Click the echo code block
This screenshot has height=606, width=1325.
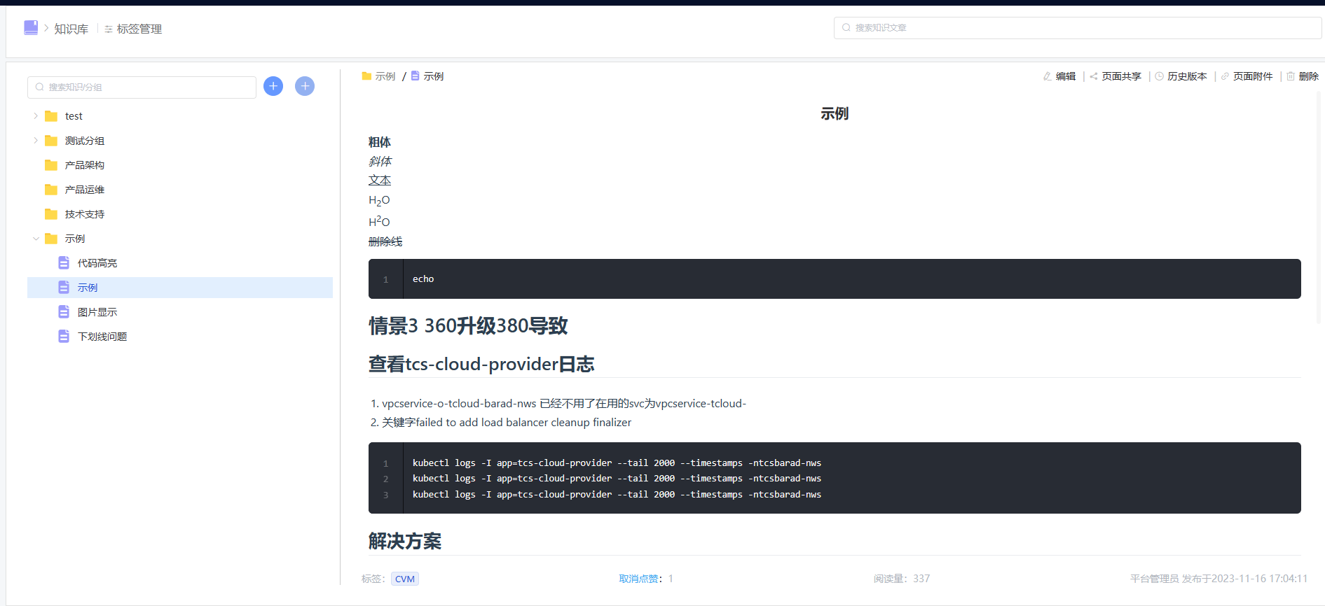pyautogui.click(x=835, y=279)
